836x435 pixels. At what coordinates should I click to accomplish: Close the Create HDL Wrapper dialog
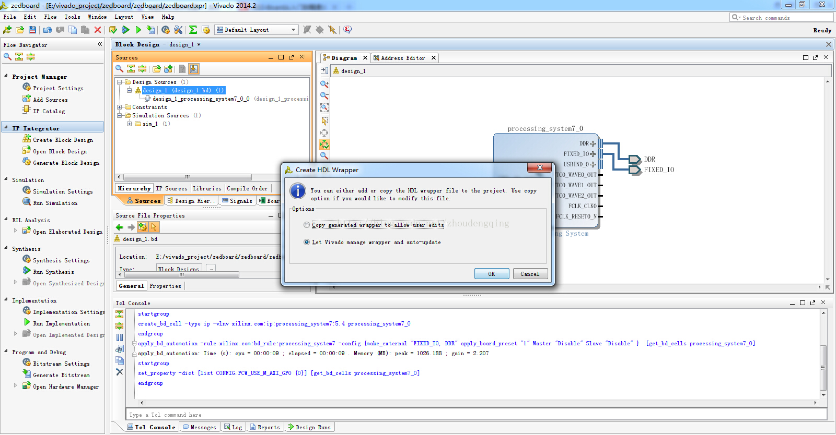click(x=539, y=167)
